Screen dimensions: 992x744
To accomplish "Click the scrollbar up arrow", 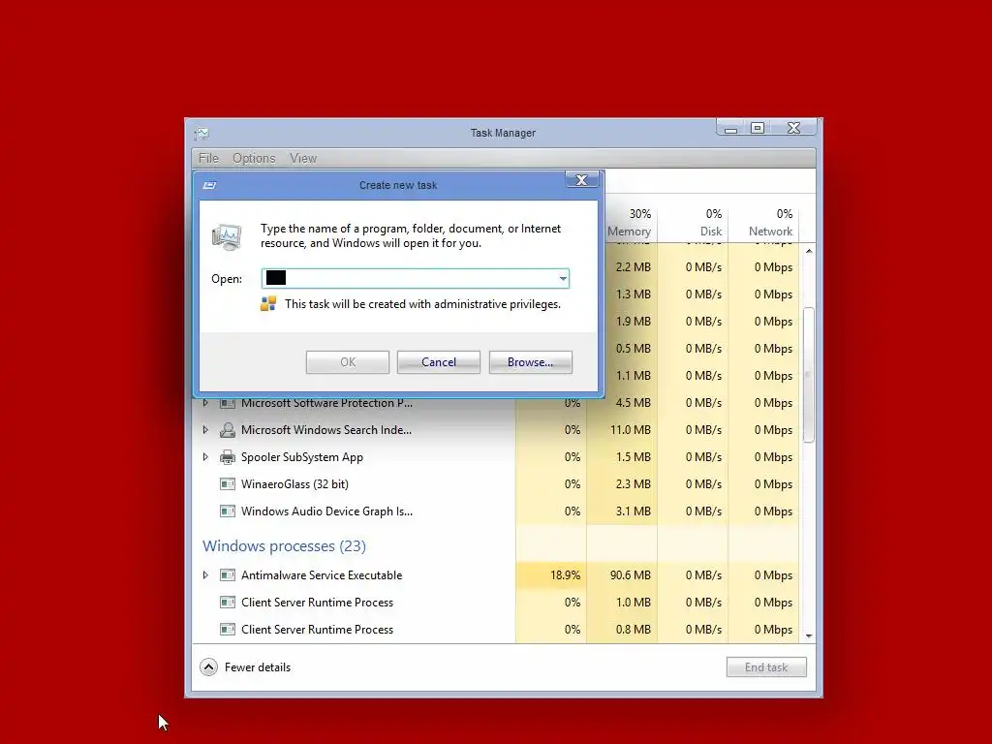I will (809, 251).
